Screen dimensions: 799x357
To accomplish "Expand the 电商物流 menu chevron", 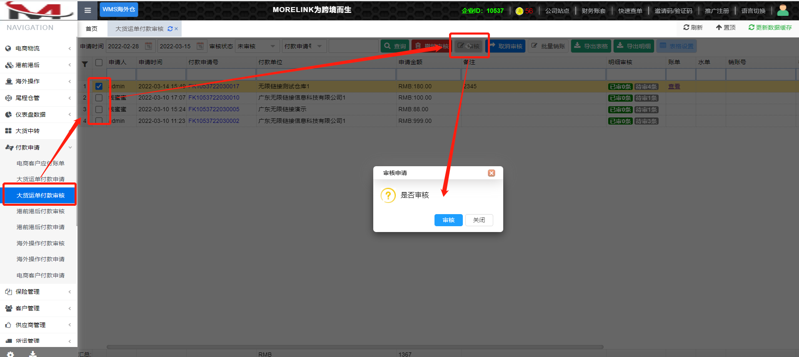I will pos(70,48).
